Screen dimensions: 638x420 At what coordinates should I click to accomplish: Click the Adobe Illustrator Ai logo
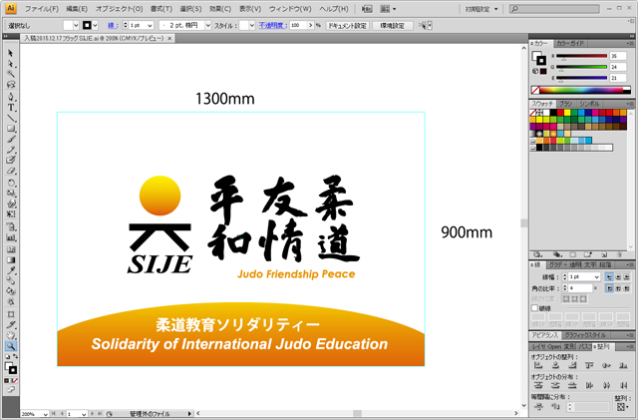pyautogui.click(x=11, y=8)
